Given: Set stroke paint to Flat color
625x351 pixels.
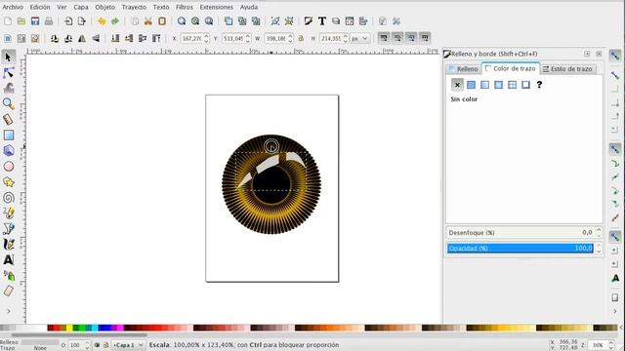Looking at the screenshot, I should [x=471, y=85].
